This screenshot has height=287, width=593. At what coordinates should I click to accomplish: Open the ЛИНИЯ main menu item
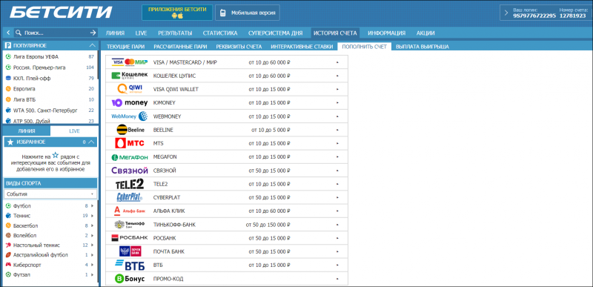pos(115,33)
